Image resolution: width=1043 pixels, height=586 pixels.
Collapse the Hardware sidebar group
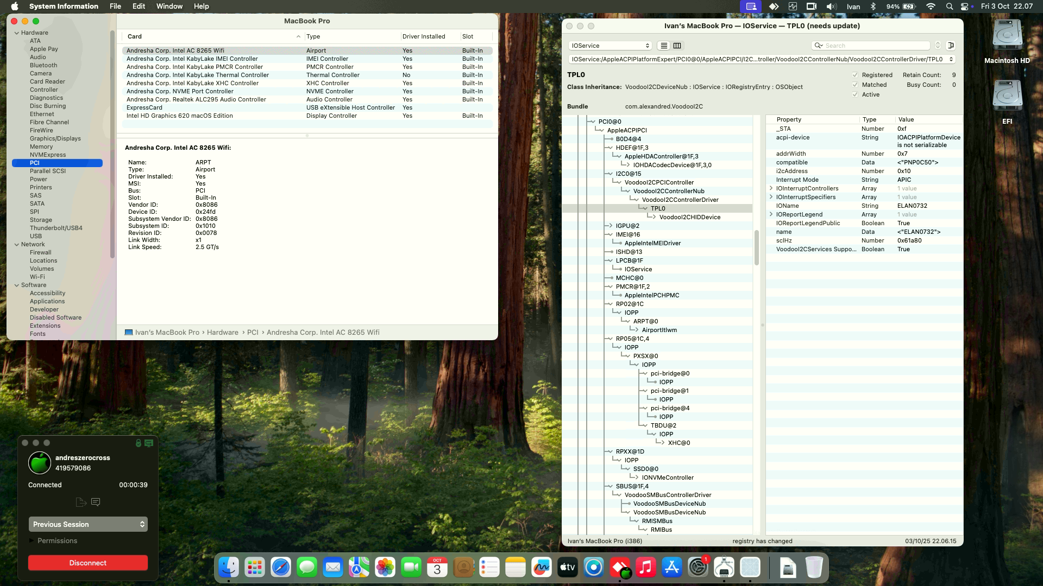[x=17, y=33]
